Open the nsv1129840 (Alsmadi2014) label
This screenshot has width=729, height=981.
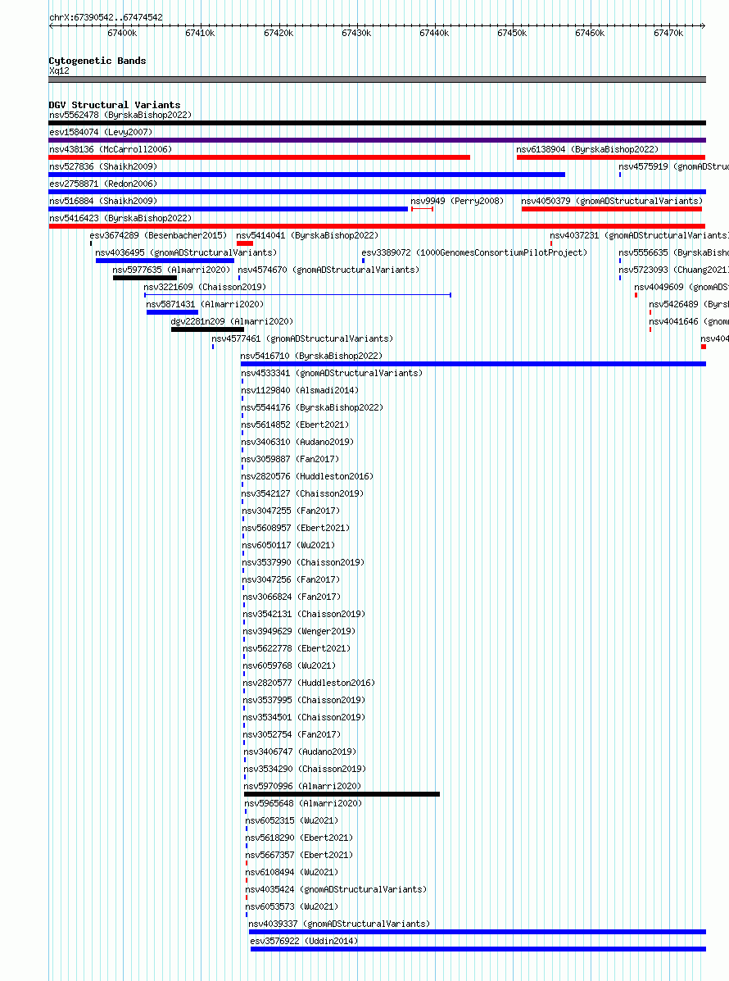pos(300,390)
